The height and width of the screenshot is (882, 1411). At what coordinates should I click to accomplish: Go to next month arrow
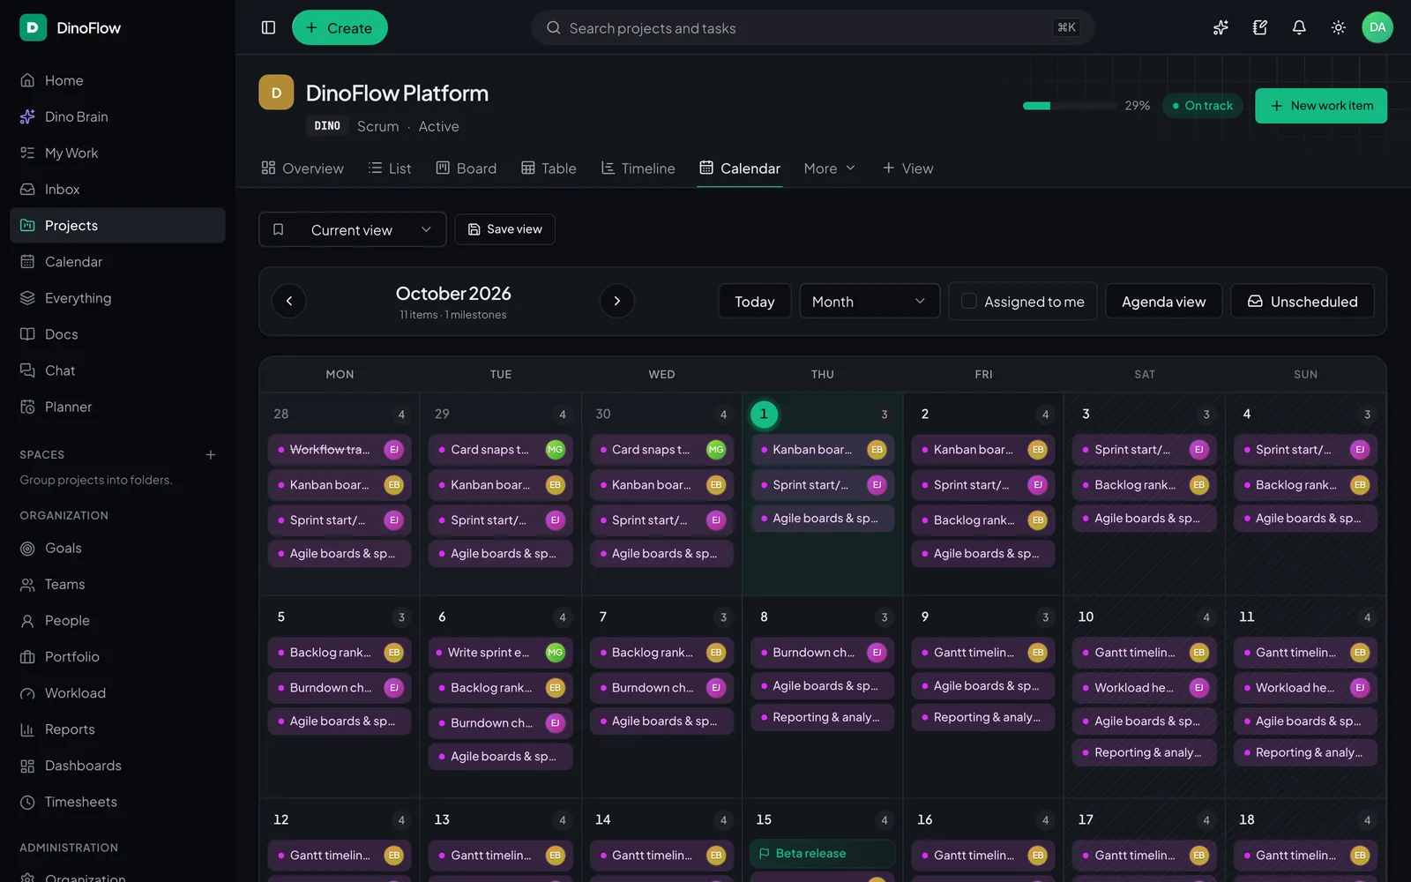(617, 301)
